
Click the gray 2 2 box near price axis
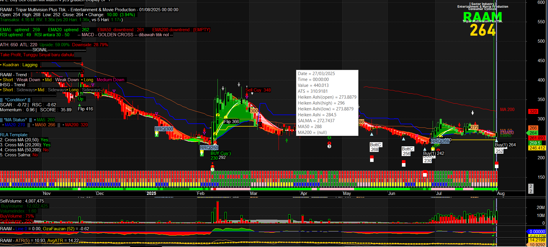[x=531, y=189]
